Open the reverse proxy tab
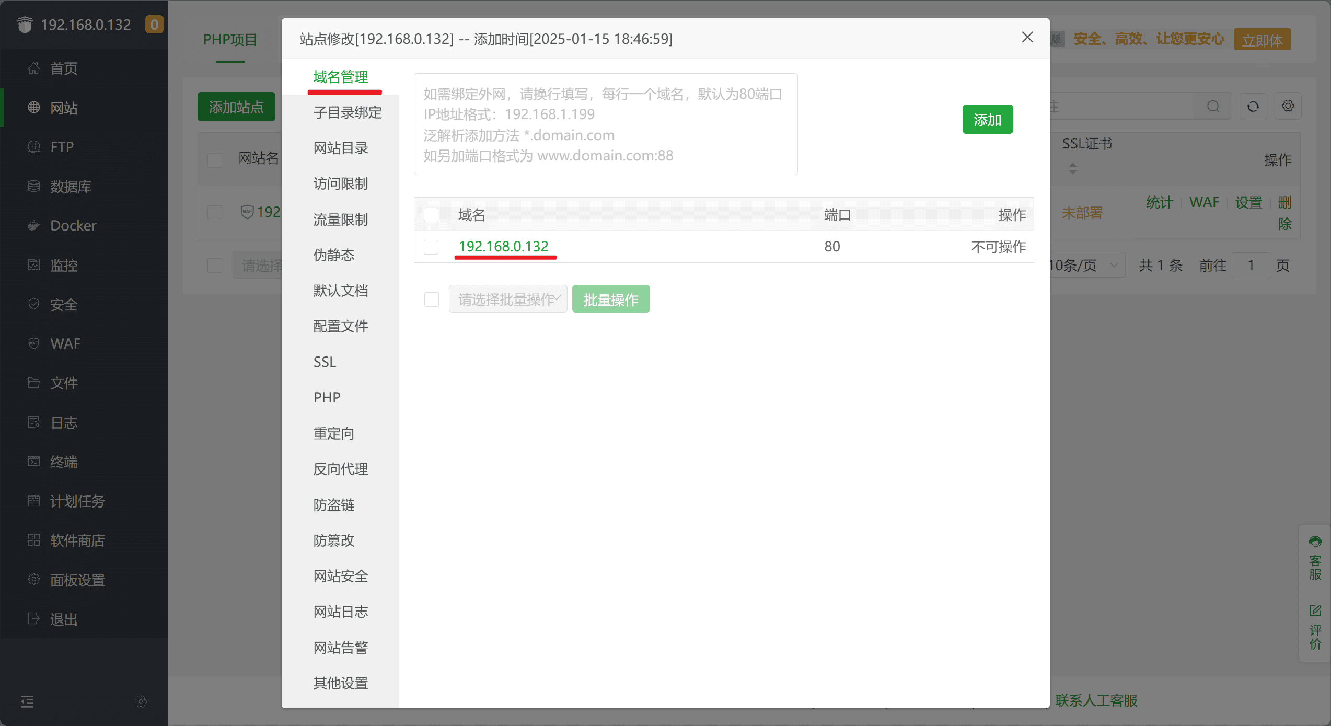1331x726 pixels. [341, 469]
